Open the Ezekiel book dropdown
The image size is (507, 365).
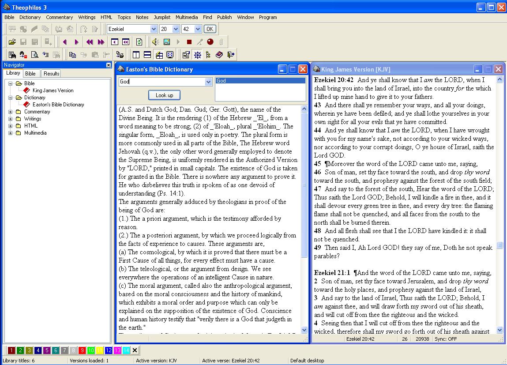(x=154, y=29)
